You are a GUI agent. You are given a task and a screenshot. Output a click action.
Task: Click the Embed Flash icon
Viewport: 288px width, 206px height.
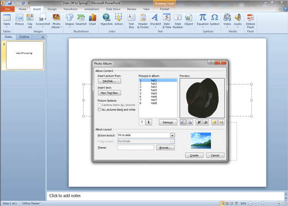pyautogui.click(x=250, y=18)
